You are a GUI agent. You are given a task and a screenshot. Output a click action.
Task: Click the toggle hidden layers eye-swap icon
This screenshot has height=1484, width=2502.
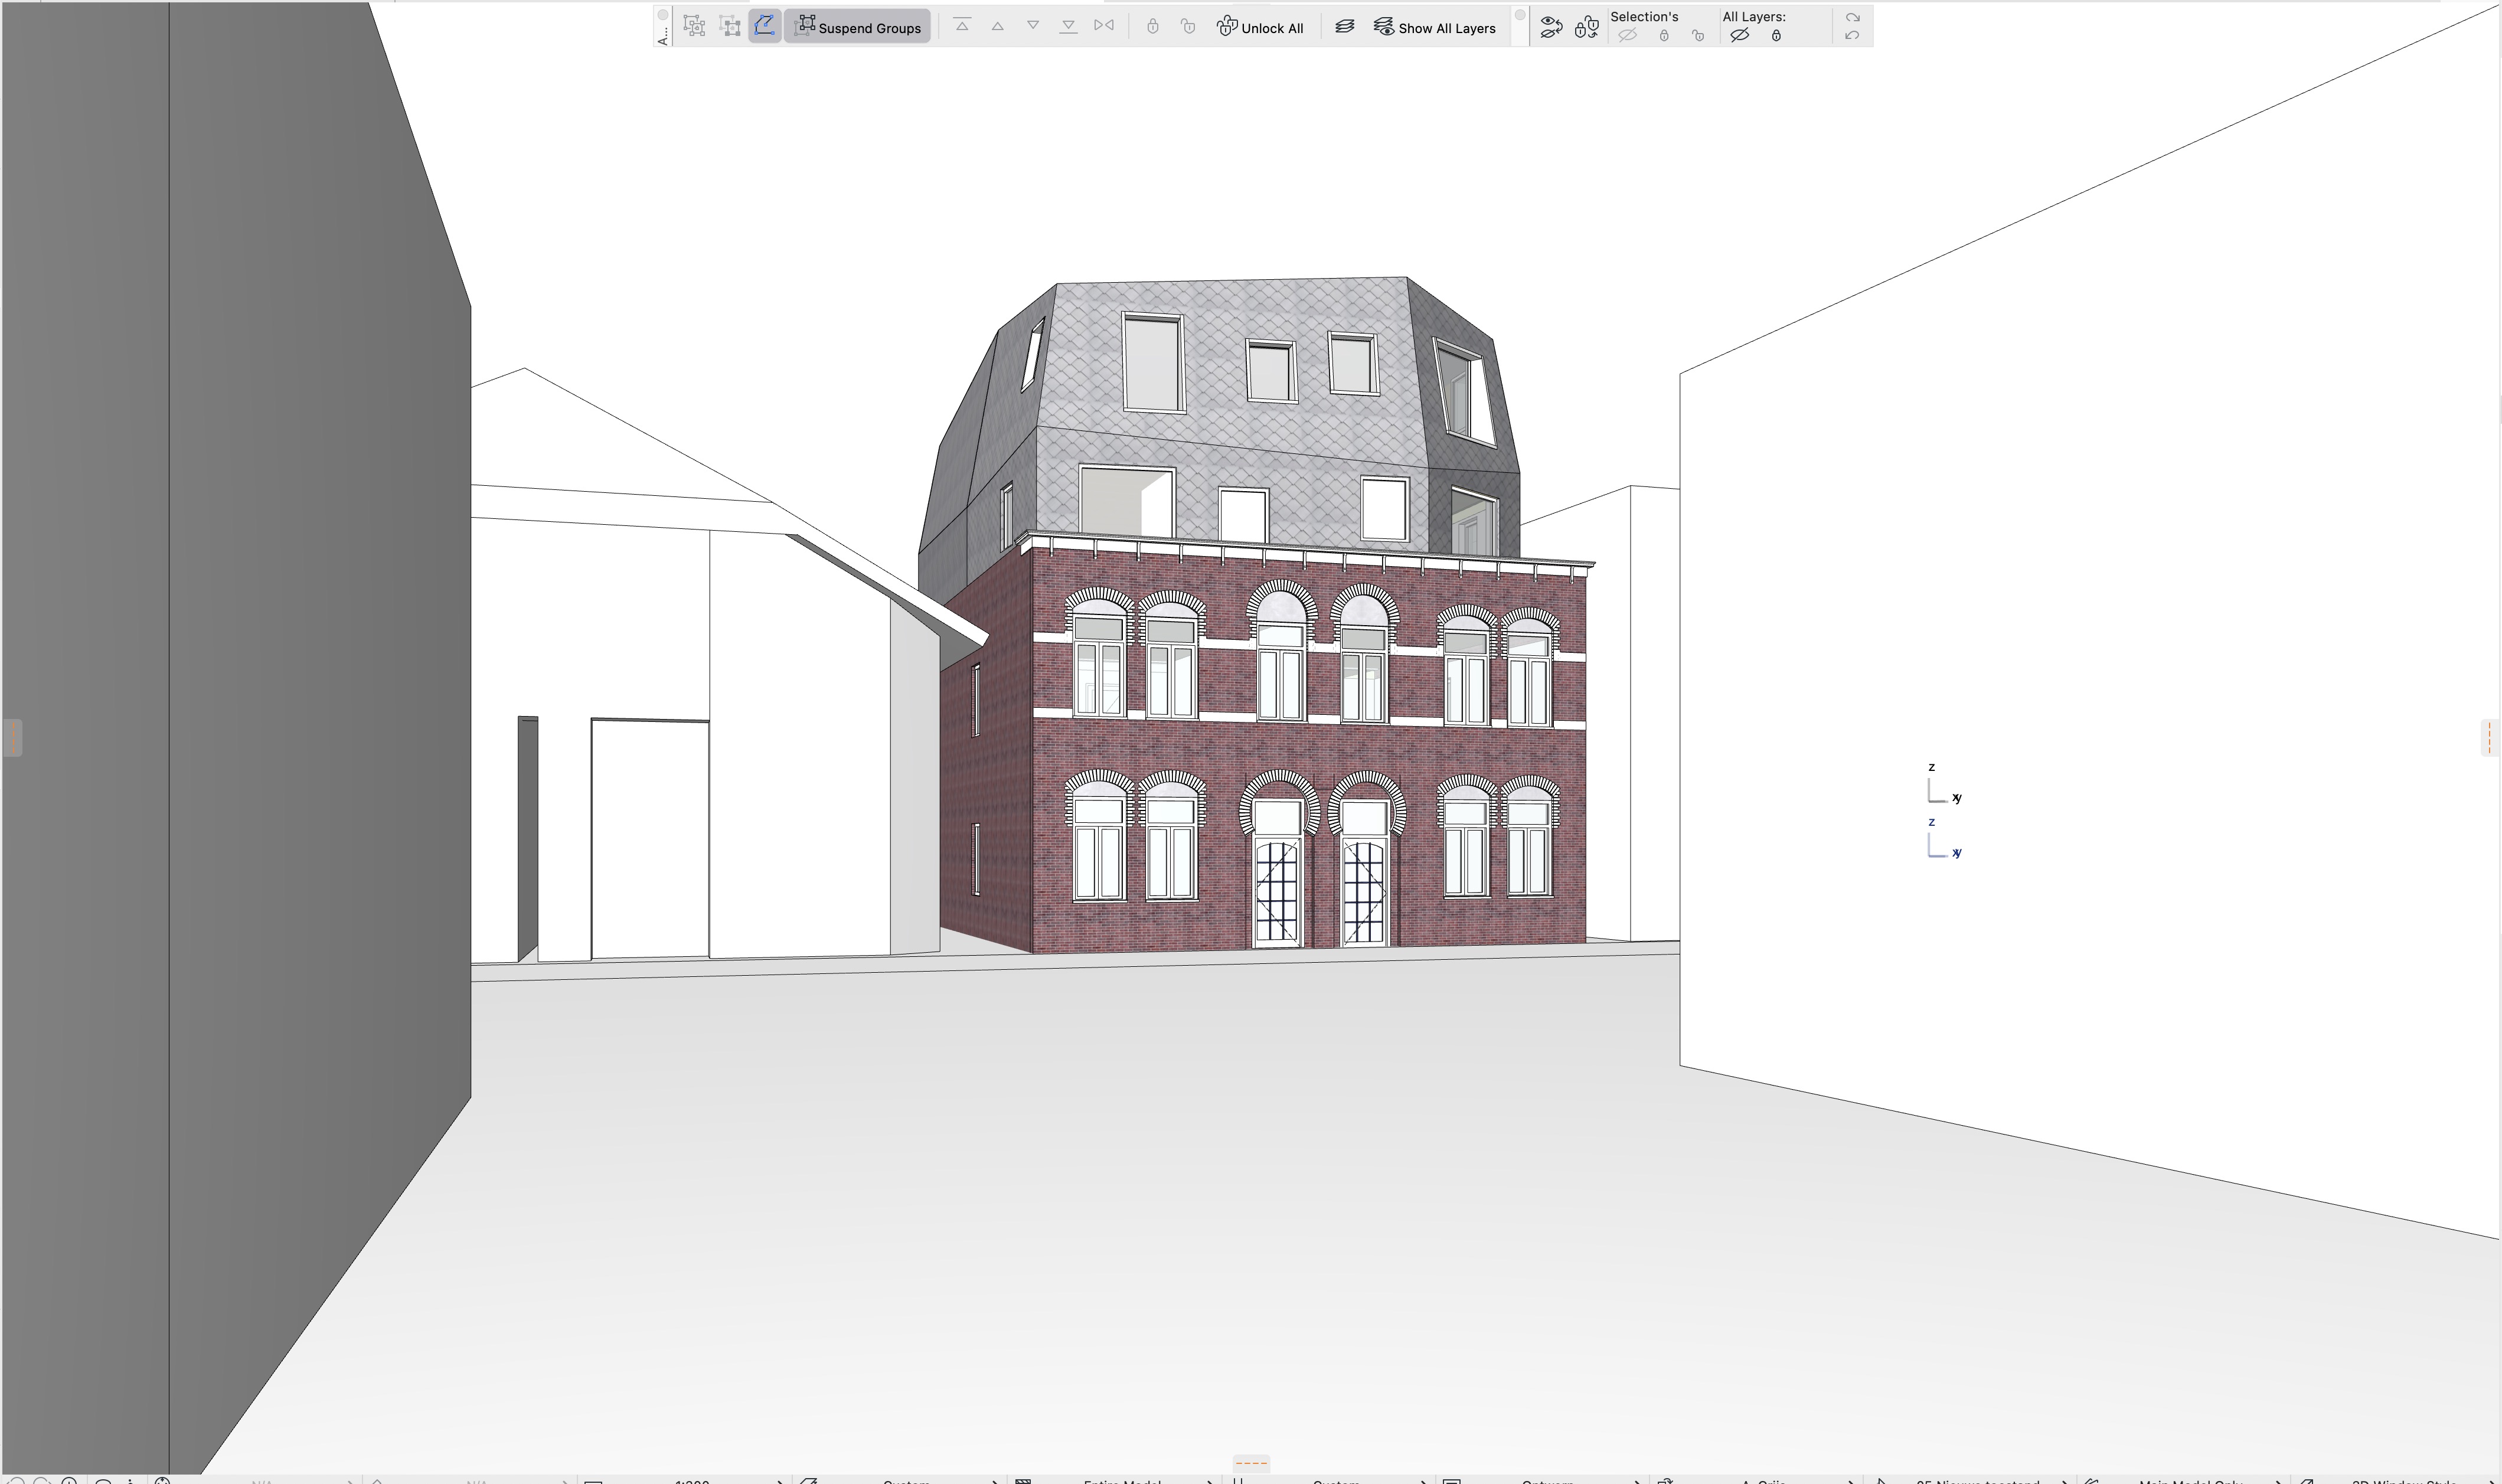point(1551,27)
